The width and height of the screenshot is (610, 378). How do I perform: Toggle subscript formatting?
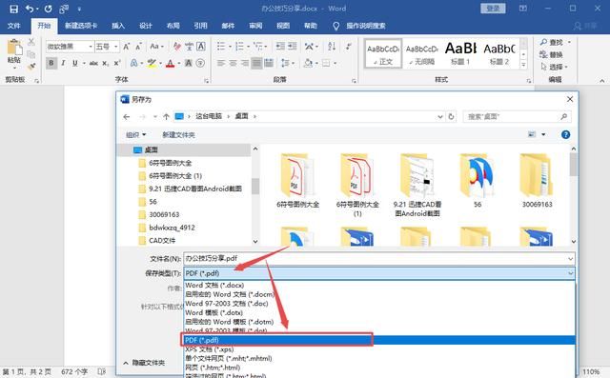tap(106, 63)
